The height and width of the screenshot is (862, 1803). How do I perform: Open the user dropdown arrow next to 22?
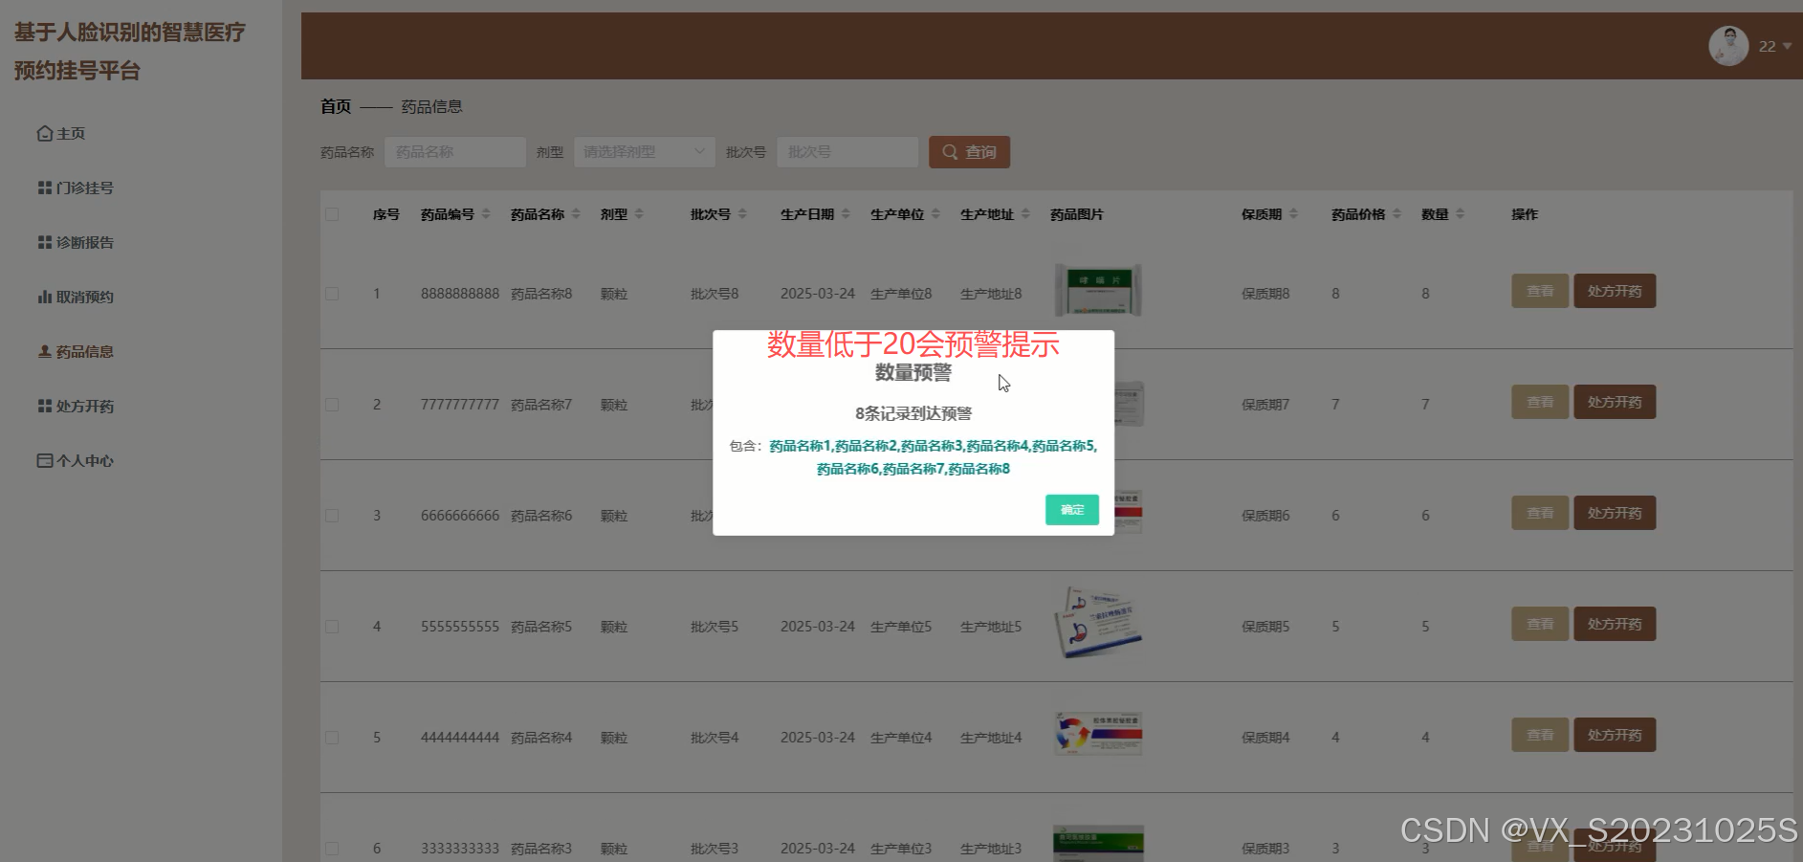[1787, 46]
